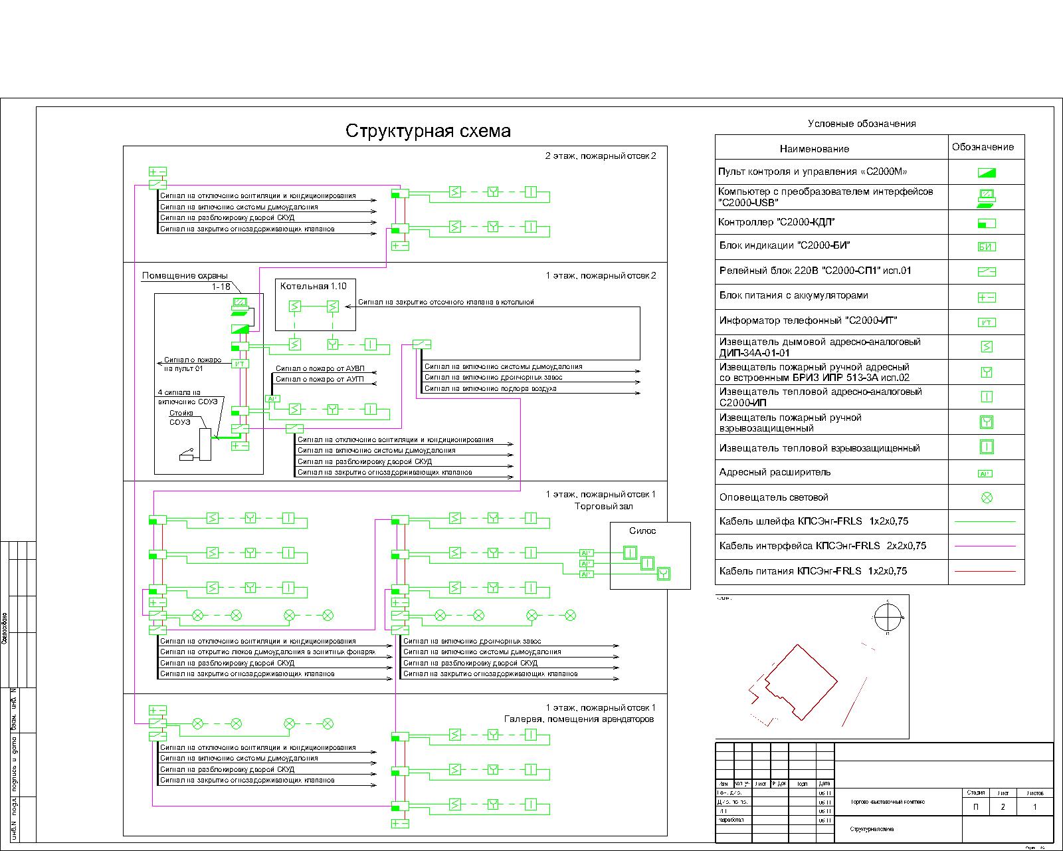Click the С2000-СП1 relay block legend symbol
The image size is (1063, 851).
point(987,272)
